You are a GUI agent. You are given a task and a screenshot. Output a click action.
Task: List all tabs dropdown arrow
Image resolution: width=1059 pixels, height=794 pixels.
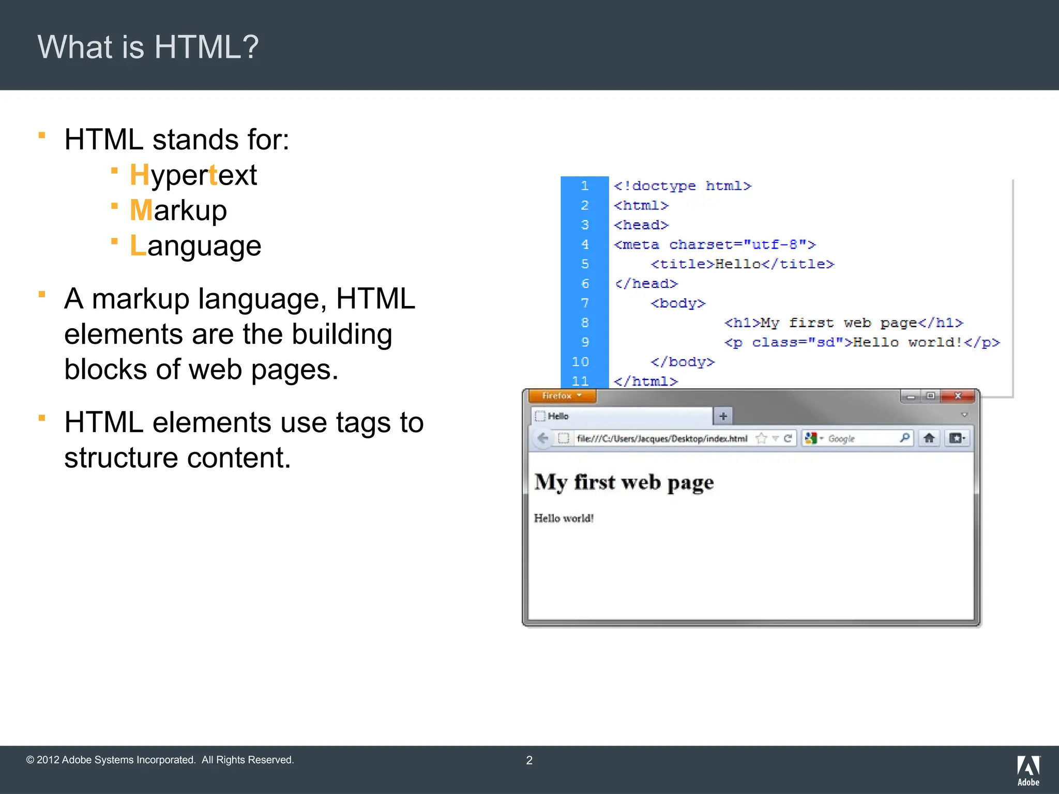[964, 415]
